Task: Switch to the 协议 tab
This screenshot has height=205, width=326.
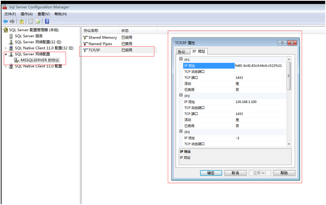Action: 181,52
